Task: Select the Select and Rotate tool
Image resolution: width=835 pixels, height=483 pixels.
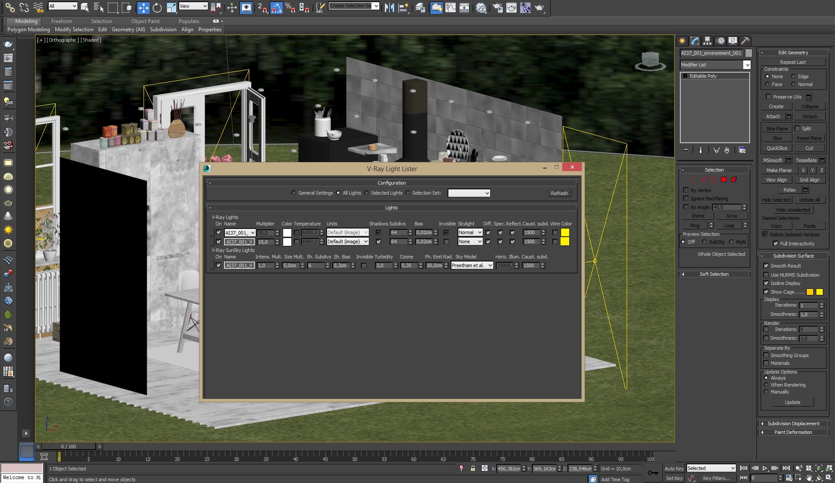Action: click(x=157, y=7)
